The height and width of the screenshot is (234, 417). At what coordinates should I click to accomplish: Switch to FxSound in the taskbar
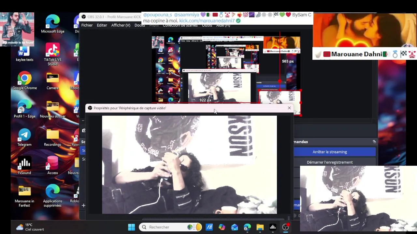pos(273,227)
